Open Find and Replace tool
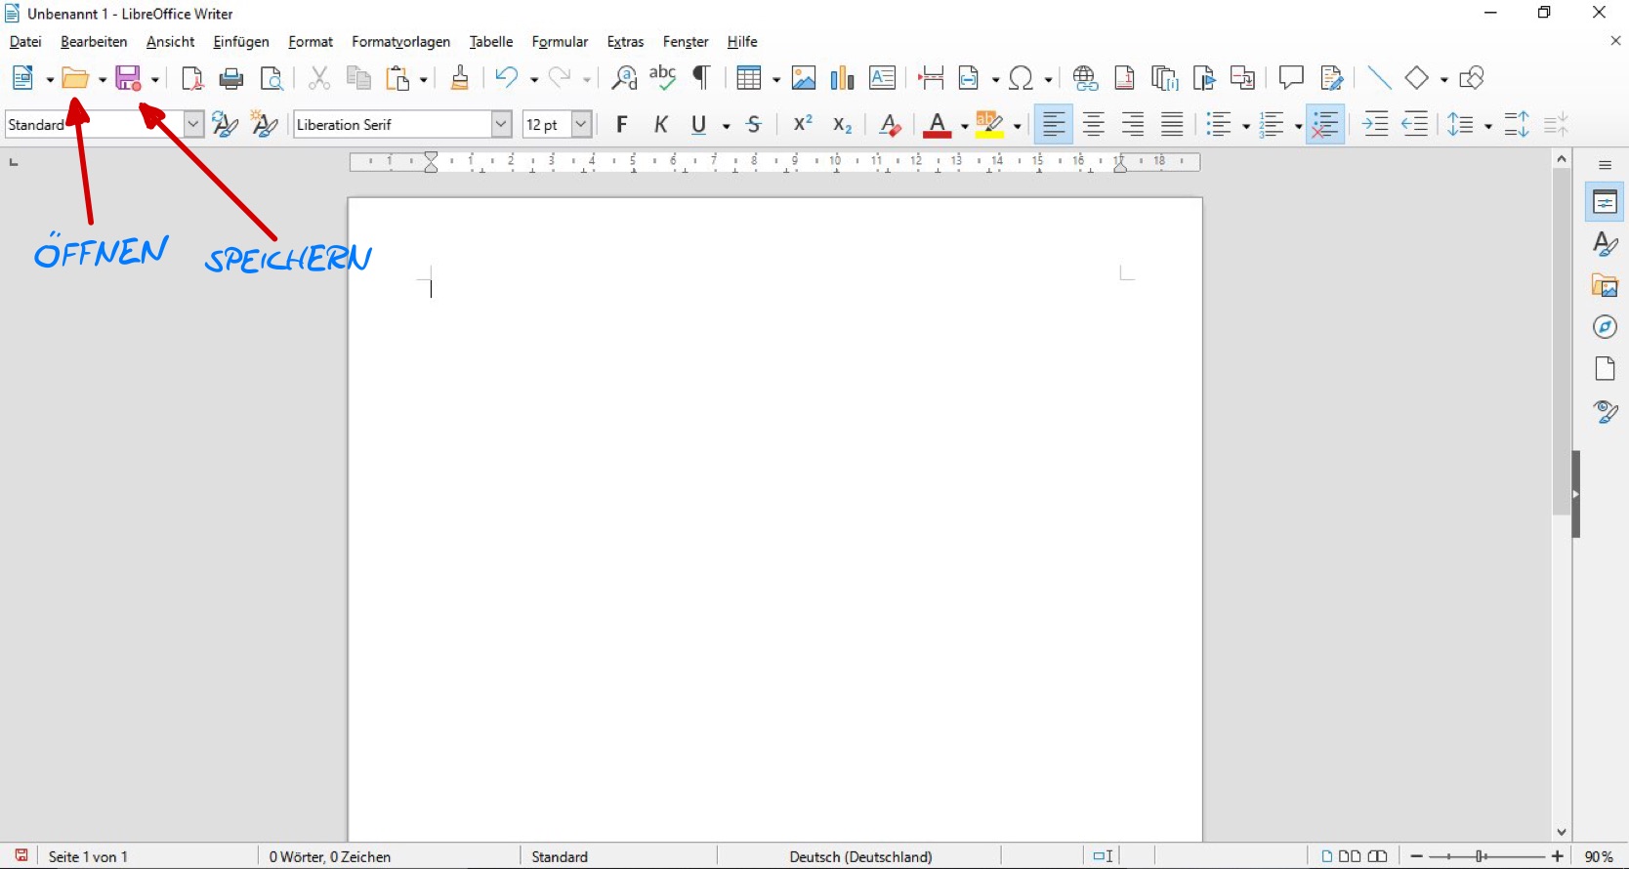 (623, 78)
